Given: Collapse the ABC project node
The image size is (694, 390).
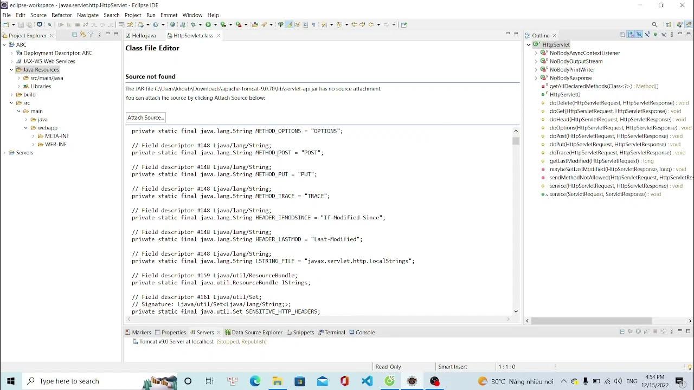Looking at the screenshot, I should coord(4,45).
